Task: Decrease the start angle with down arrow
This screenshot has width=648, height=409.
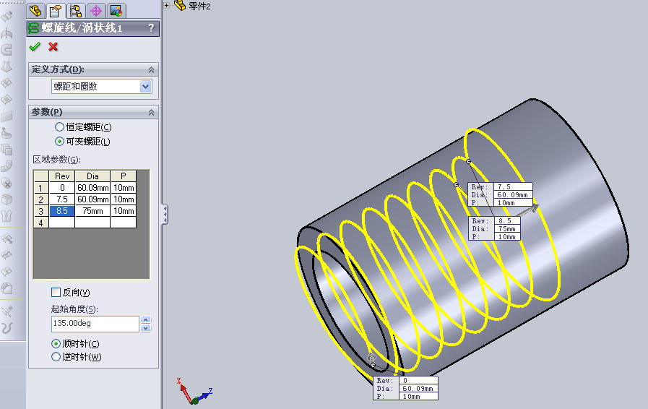Action: coord(145,328)
